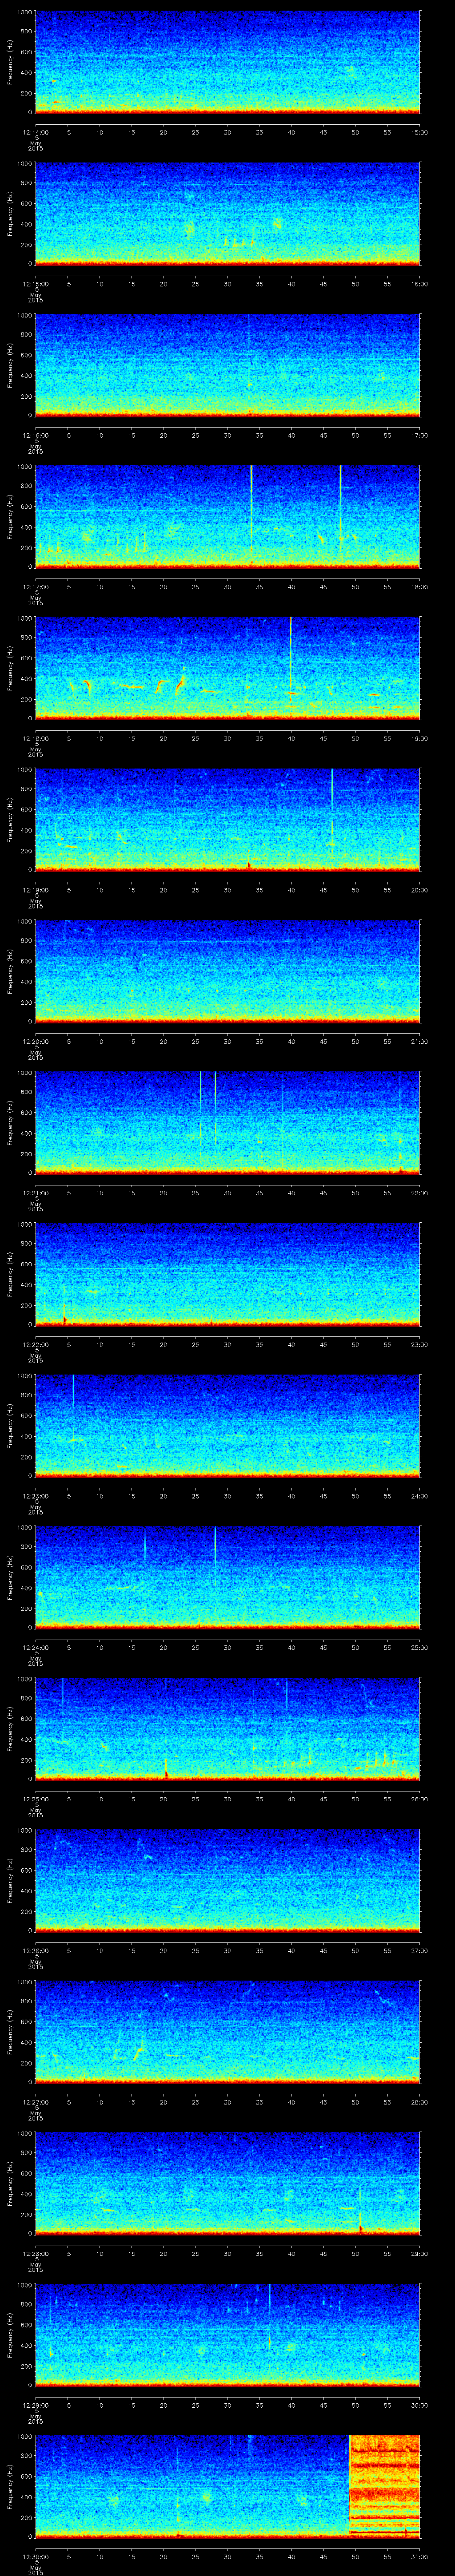Screen dimensions: 455x2576
Task: Select the spectrogram panel beginning at 12:19:00
Action: (x=228, y=820)
